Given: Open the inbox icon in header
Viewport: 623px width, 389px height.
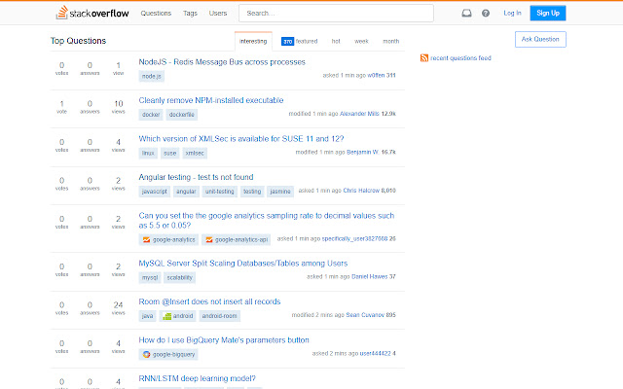Looking at the screenshot, I should pyautogui.click(x=466, y=13).
